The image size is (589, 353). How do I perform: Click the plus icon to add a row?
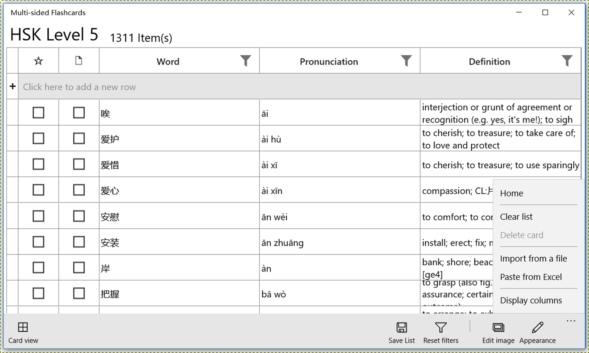13,87
